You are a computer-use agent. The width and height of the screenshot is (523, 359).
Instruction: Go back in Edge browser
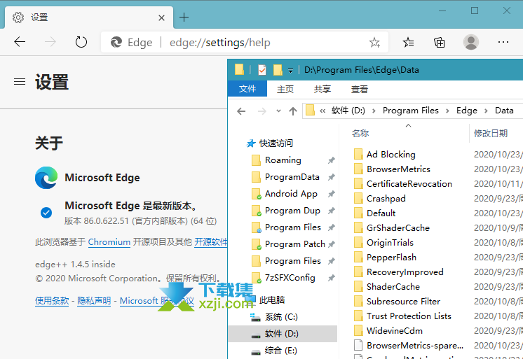pyautogui.click(x=20, y=42)
